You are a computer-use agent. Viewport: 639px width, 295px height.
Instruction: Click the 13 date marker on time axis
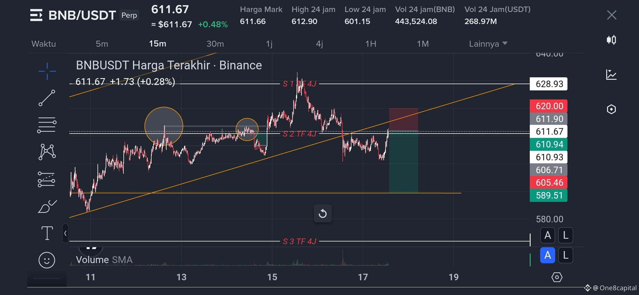181,277
